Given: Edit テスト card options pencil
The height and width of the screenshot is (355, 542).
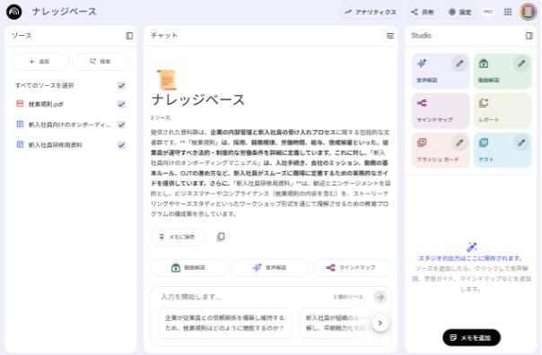Looking at the screenshot, I should 521,143.
